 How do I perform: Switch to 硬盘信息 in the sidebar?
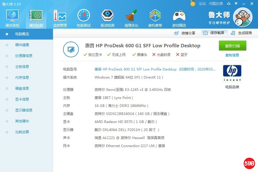tap(22, 88)
